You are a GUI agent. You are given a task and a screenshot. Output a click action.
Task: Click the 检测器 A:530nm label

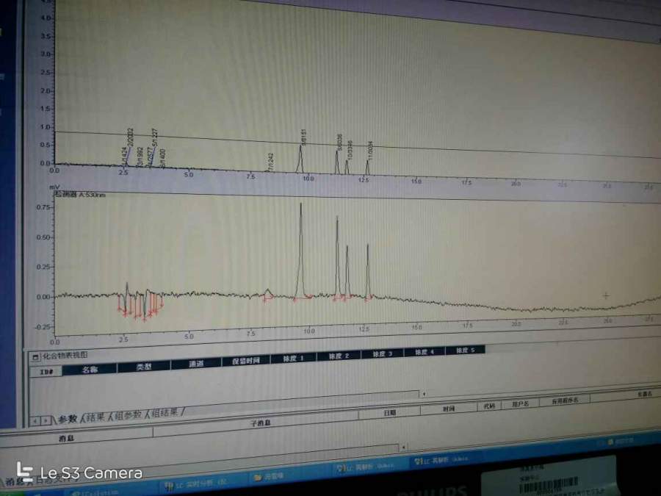coord(79,195)
